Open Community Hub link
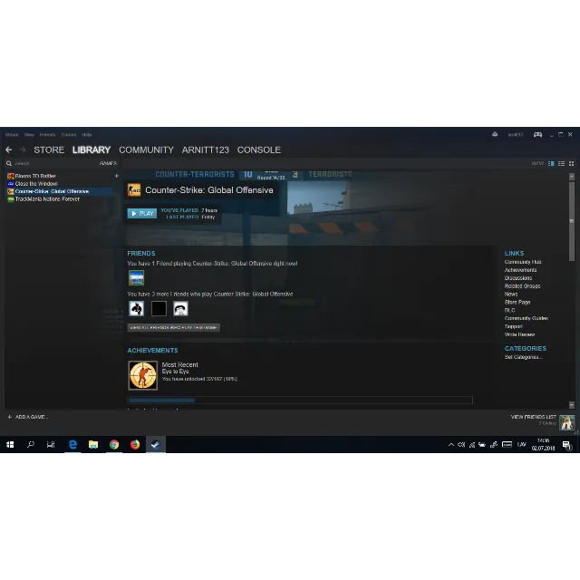 (523, 262)
